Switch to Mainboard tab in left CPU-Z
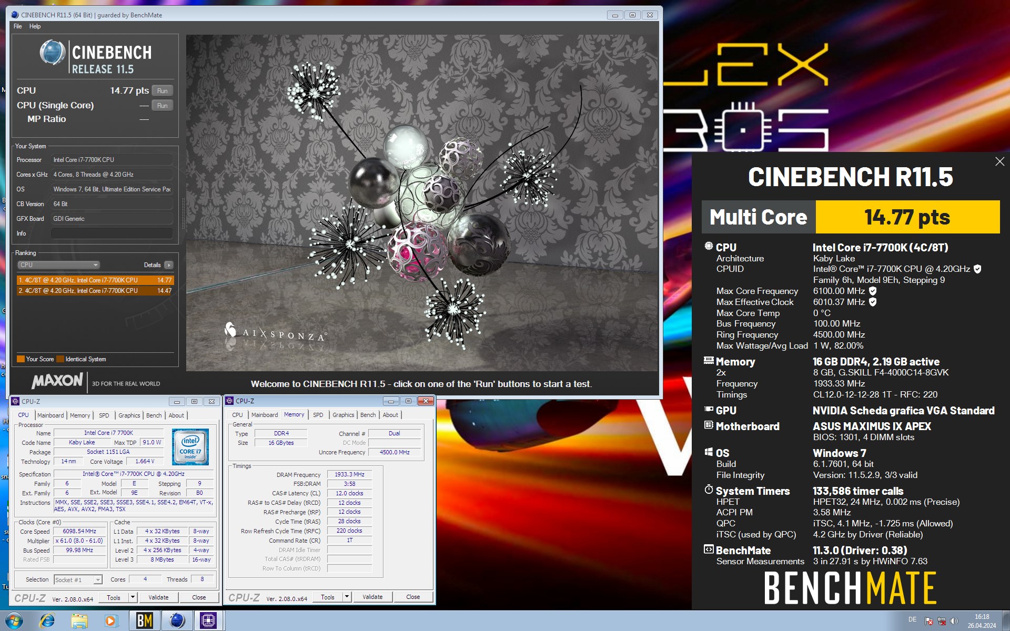1010x631 pixels. [50, 415]
